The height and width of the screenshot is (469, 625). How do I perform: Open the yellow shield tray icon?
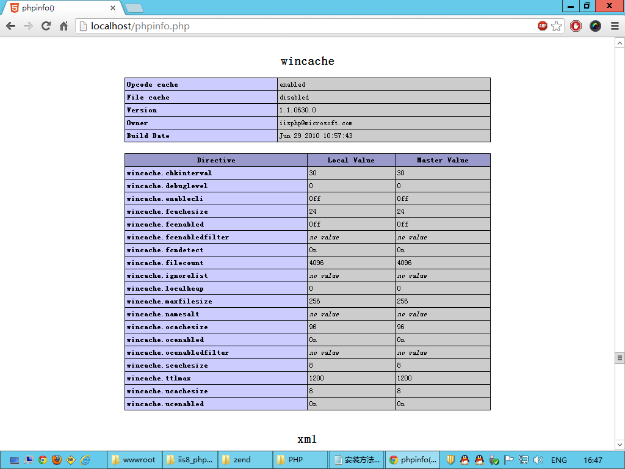point(450,460)
